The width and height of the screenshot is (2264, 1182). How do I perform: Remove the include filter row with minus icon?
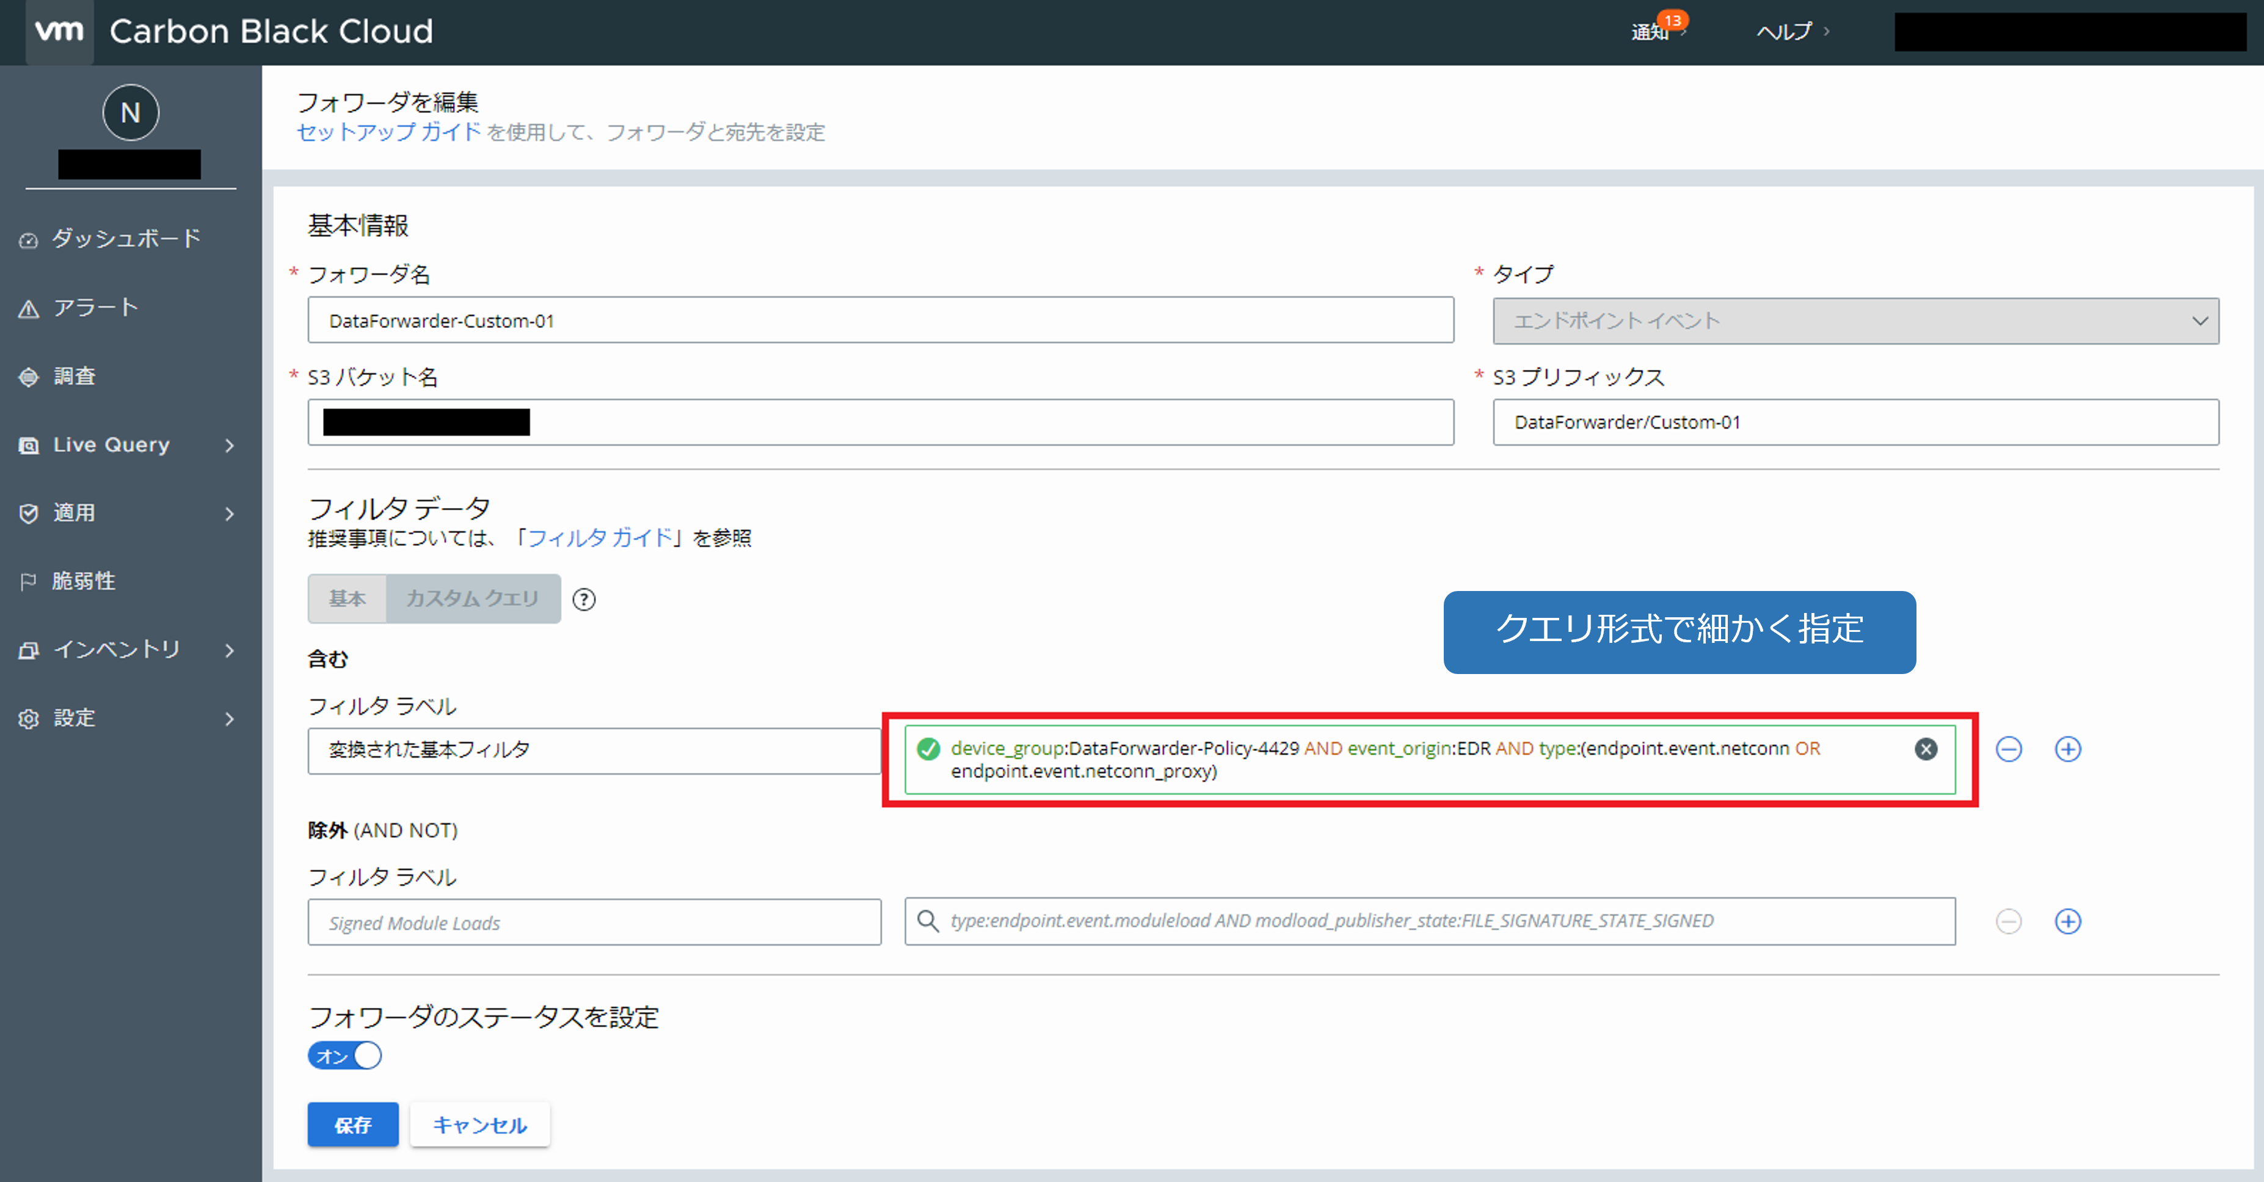pyautogui.click(x=2009, y=749)
